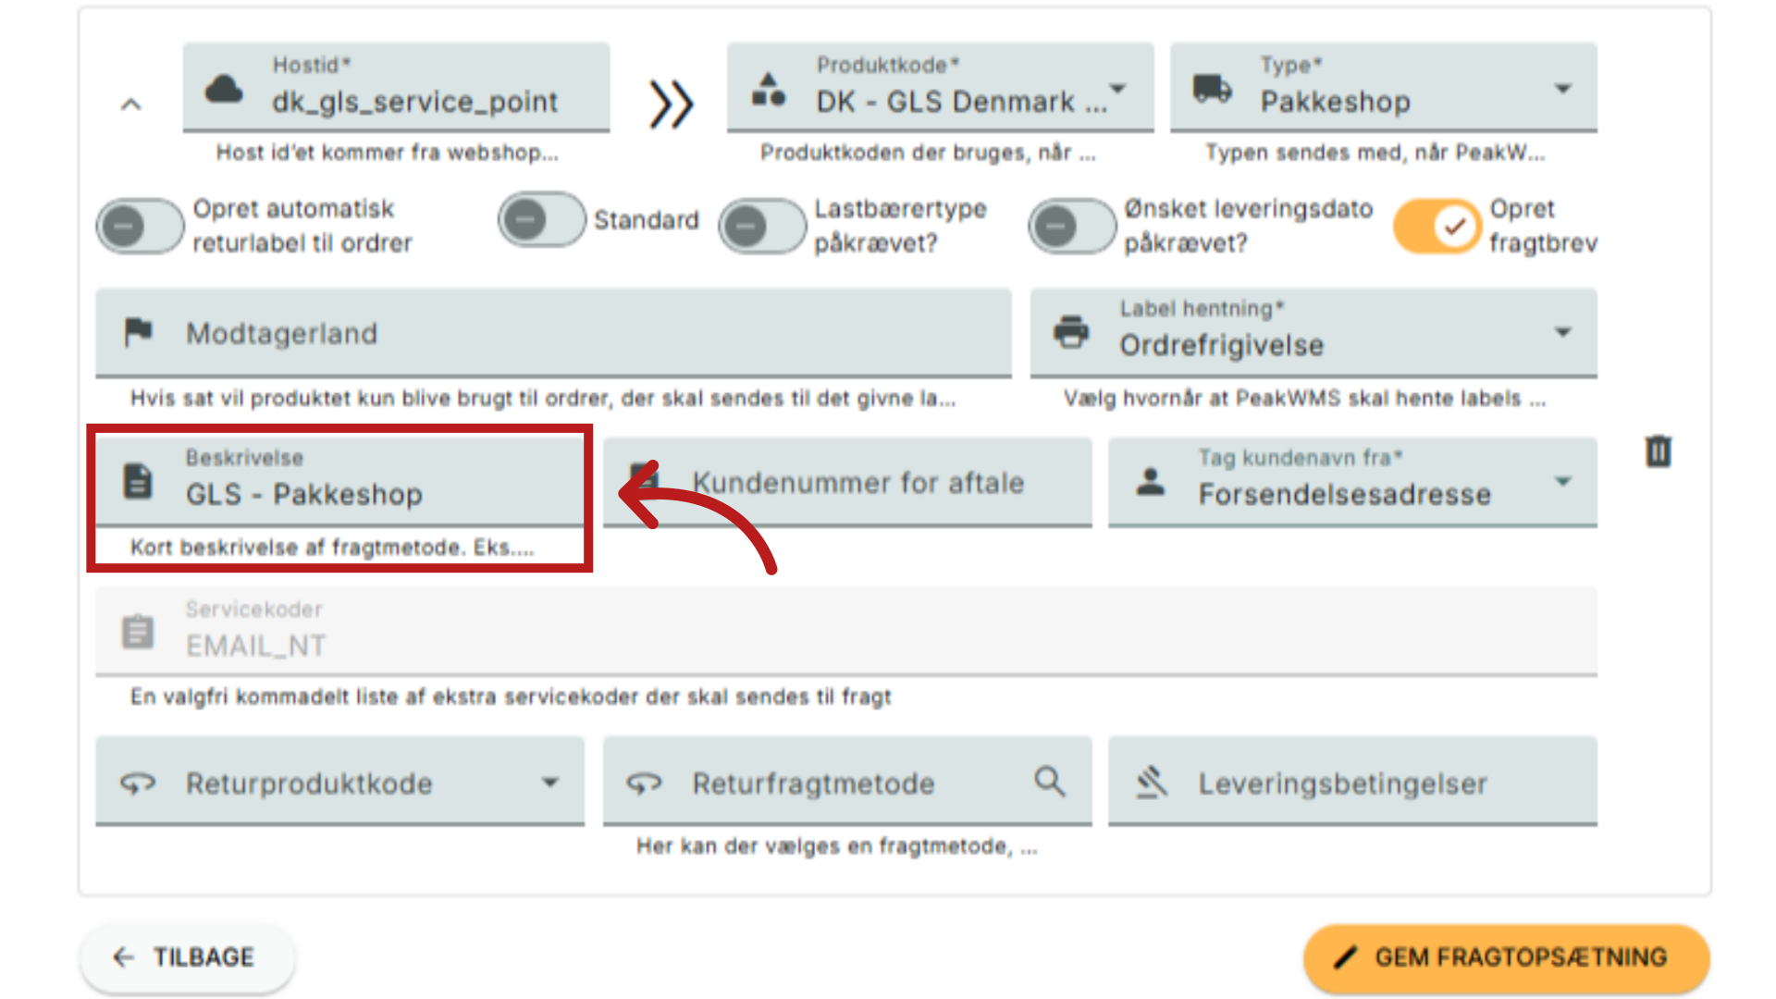Click the printer icon beside Label hentning

click(x=1071, y=332)
